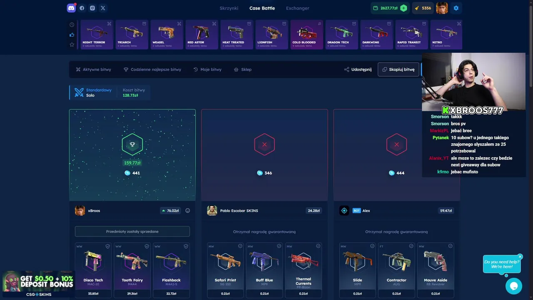Click the Alex bot avatar icon
This screenshot has width=533, height=300.
tap(344, 210)
